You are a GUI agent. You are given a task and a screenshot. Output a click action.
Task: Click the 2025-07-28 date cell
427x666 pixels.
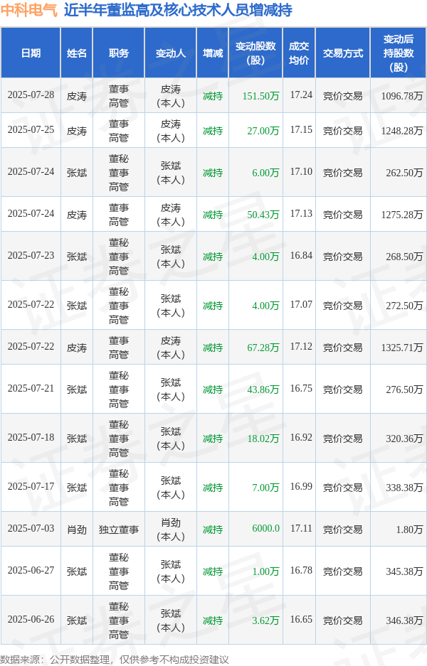[31, 96]
